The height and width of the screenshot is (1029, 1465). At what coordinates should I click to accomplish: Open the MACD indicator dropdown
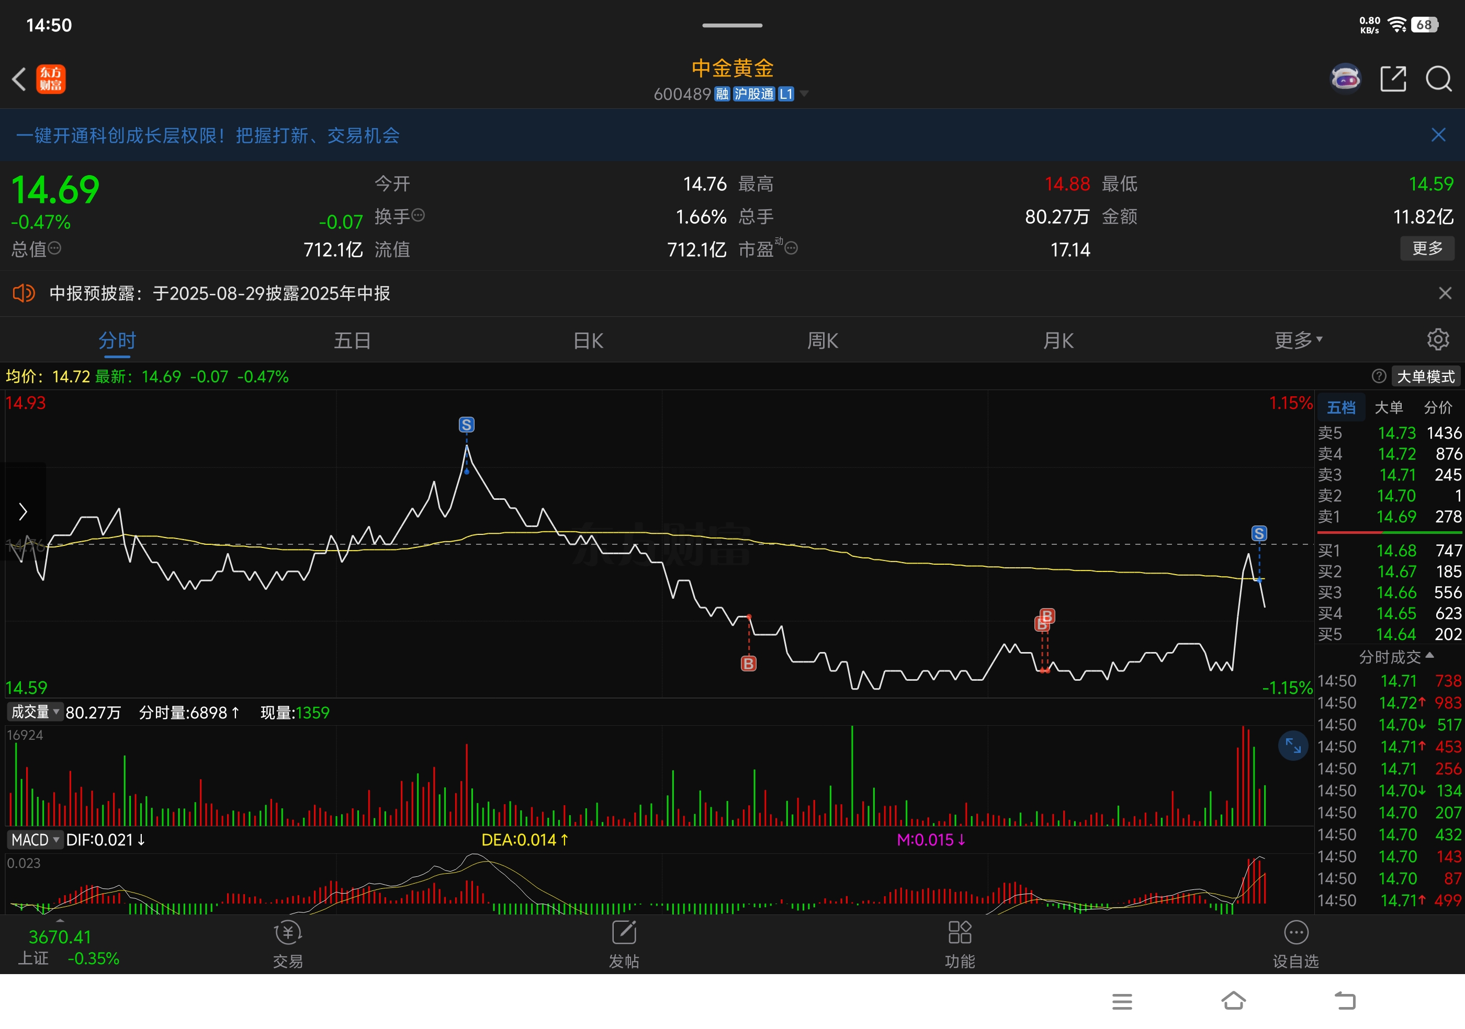[35, 840]
